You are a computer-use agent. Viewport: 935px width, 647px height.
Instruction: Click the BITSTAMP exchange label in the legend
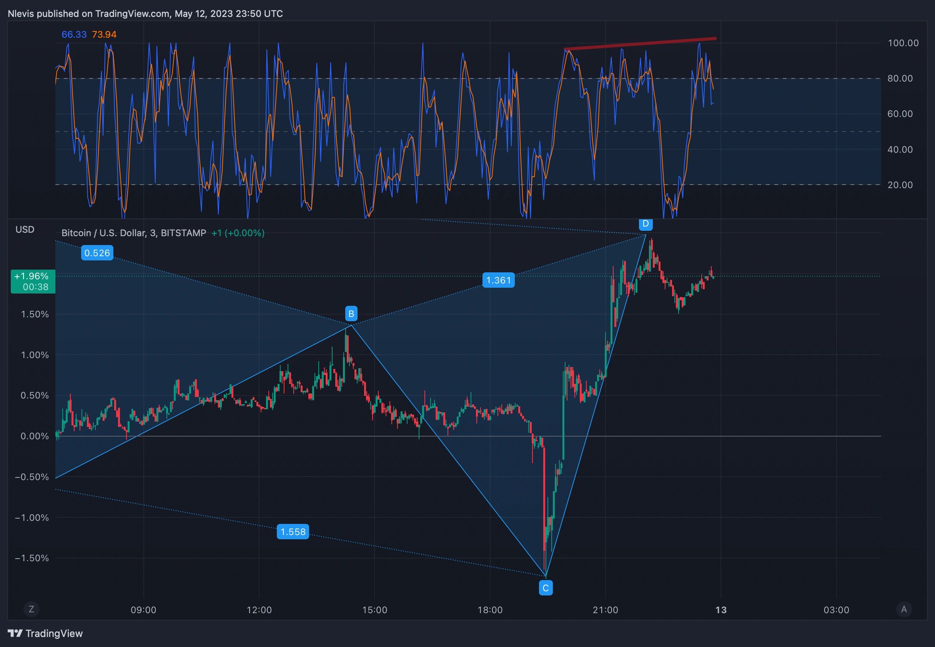(x=183, y=233)
